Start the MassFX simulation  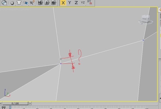pyautogui.click(x=47, y=2)
